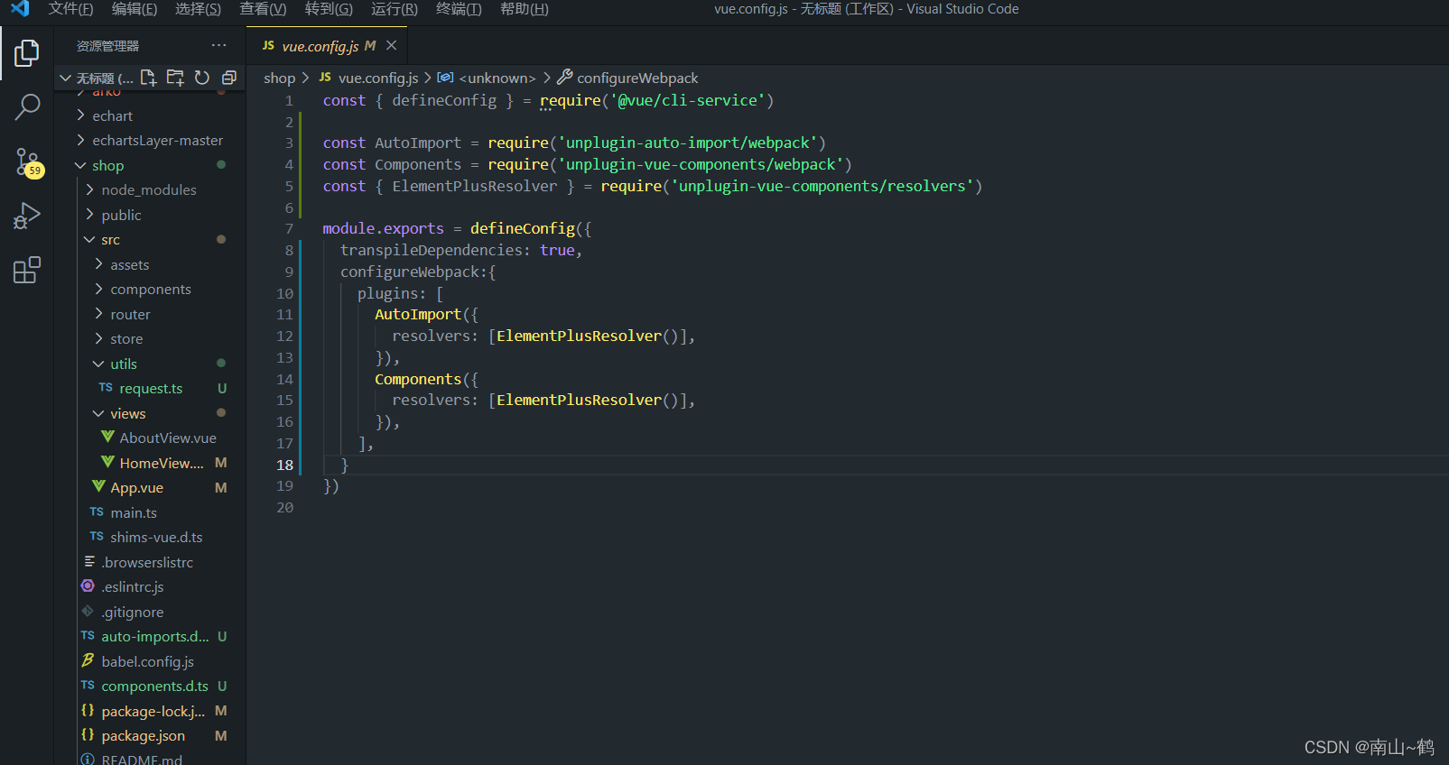
Task: Click the JS icon in breadcrumb path
Action: click(325, 78)
